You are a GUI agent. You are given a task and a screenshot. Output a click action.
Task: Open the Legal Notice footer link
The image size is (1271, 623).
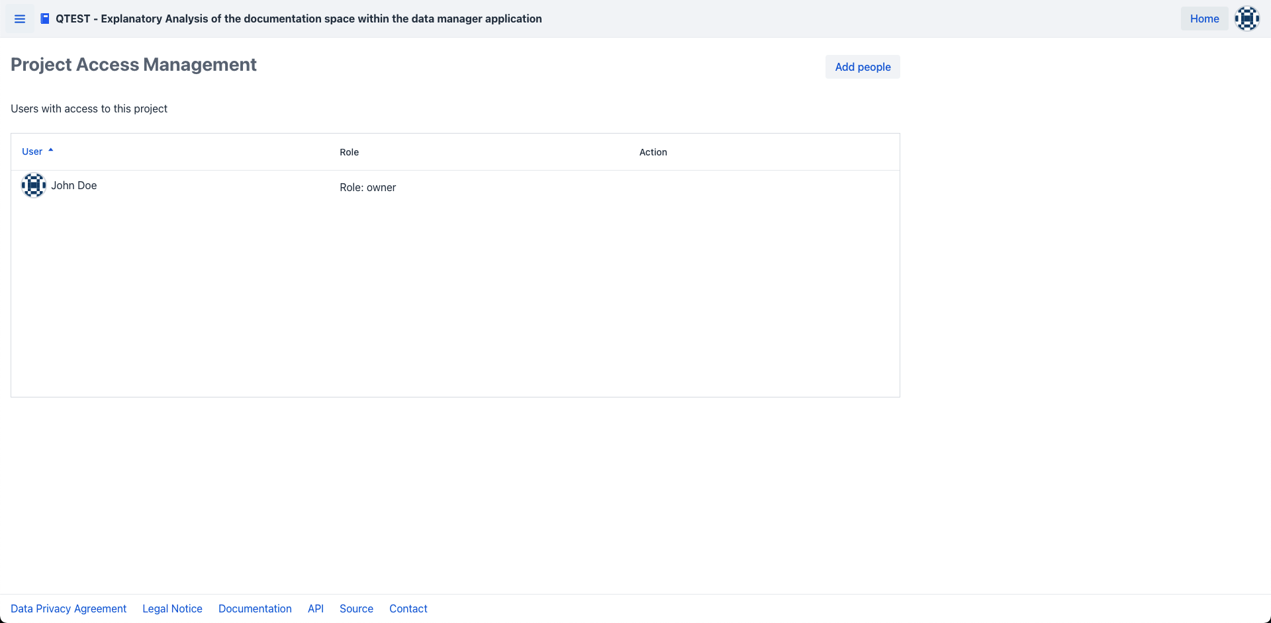(172, 608)
